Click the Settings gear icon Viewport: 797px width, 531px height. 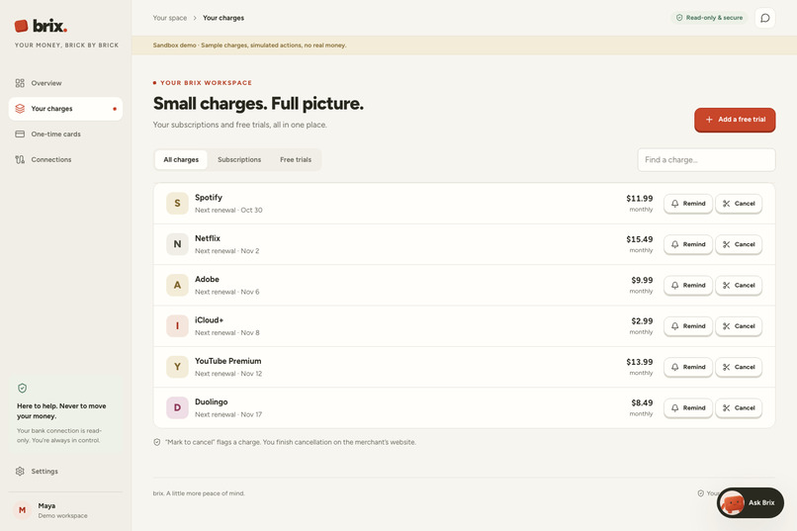(20, 471)
